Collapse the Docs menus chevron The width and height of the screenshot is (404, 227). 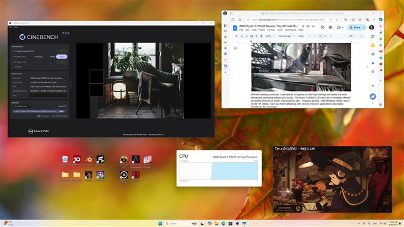(x=362, y=36)
